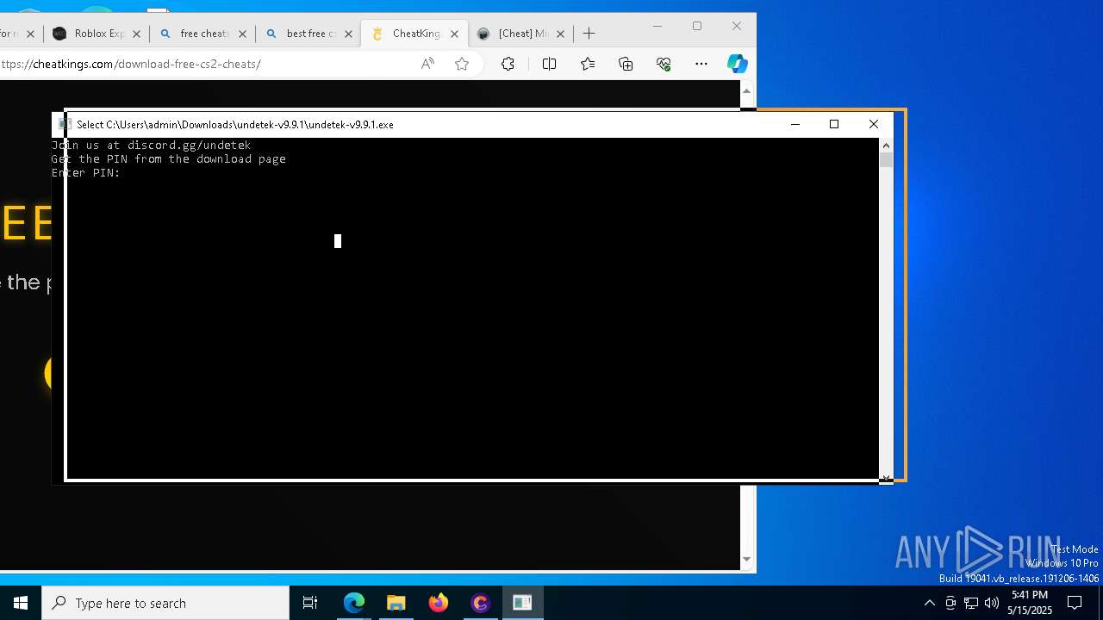
Task: Add this page to favorites star
Action: pos(462,64)
